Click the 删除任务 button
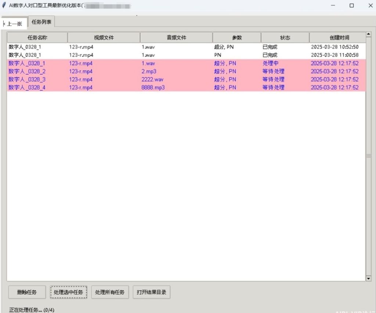Viewport: 376px width, 313px height. [27, 292]
